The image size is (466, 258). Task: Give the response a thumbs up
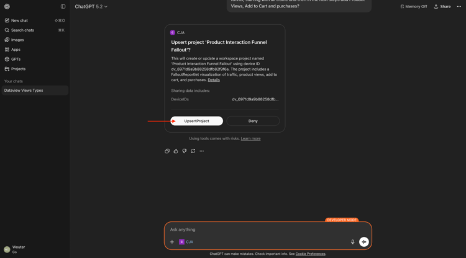[176, 151]
